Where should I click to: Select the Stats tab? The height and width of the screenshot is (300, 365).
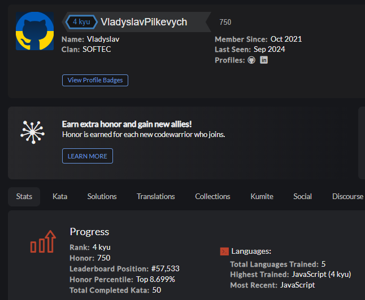[24, 197]
